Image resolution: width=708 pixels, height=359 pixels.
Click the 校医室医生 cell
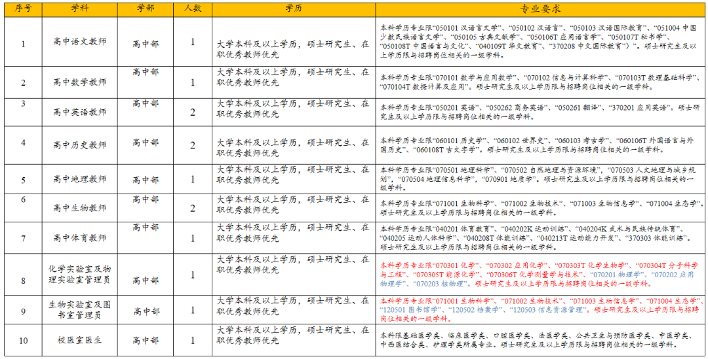(79, 340)
